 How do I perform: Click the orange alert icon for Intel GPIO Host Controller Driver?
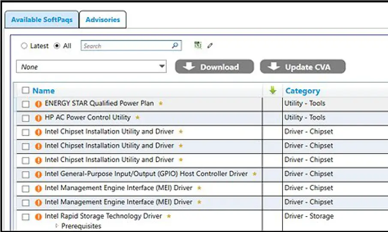pyautogui.click(x=38, y=175)
